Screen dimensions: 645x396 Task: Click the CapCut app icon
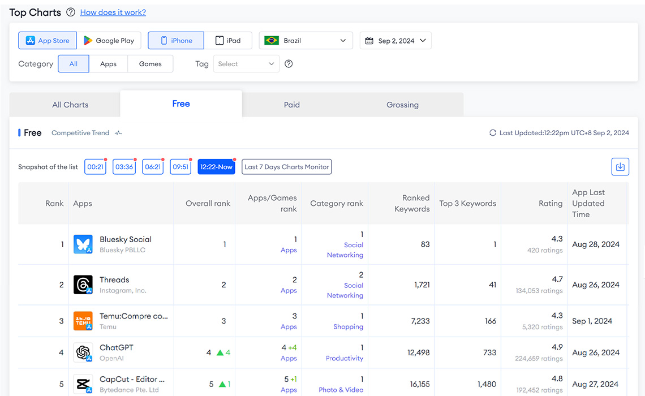[83, 384]
